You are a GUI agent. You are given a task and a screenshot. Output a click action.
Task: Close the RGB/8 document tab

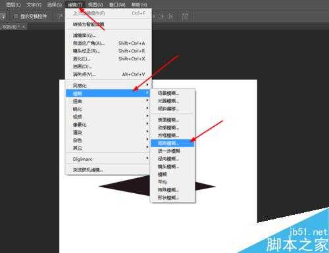24,27
